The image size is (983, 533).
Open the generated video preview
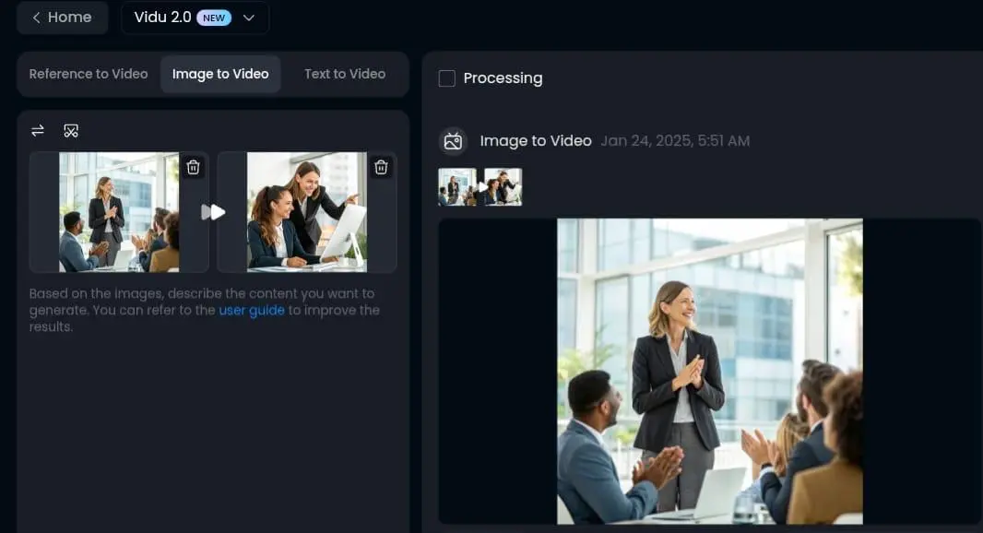tap(710, 372)
